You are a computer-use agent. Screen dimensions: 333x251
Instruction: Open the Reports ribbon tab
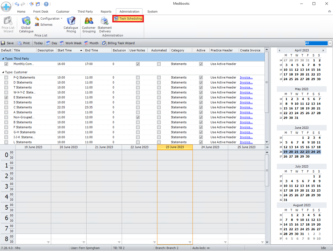point(106,12)
